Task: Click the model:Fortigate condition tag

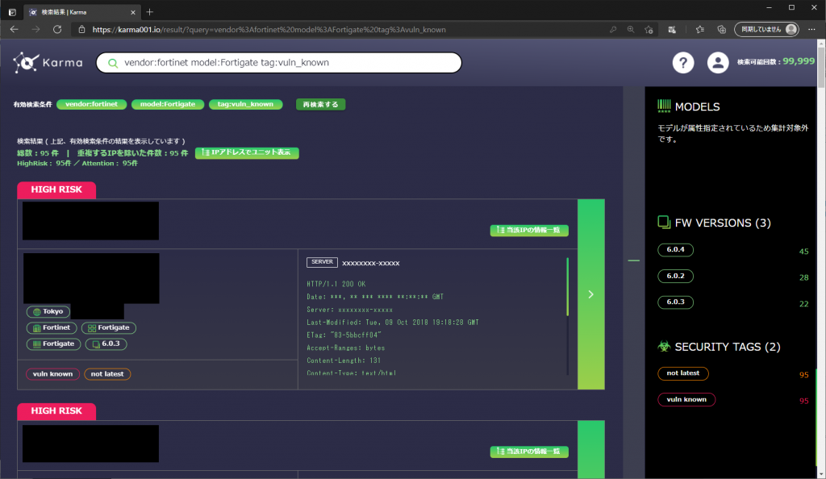Action: 168,104
